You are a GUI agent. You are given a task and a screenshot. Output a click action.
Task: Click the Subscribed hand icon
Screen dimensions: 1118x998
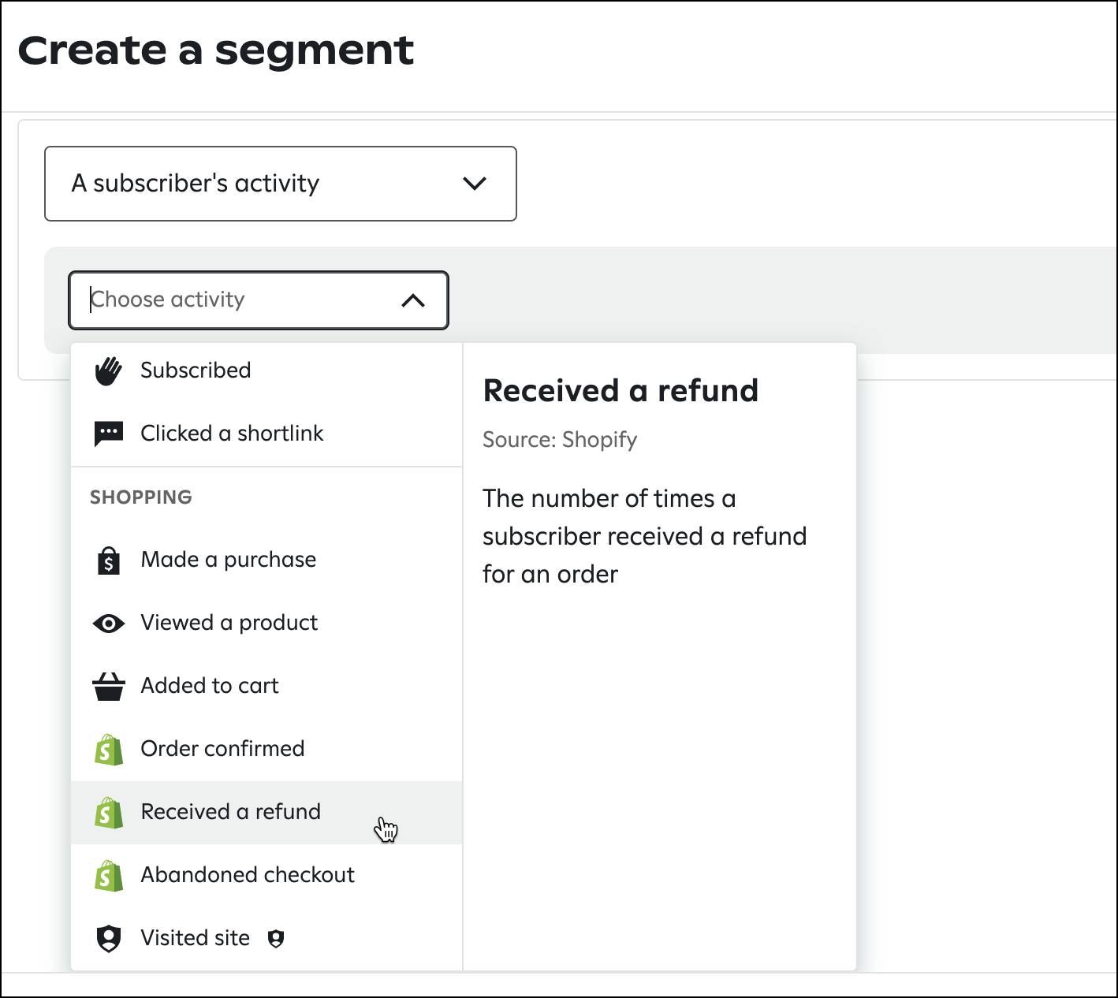109,370
